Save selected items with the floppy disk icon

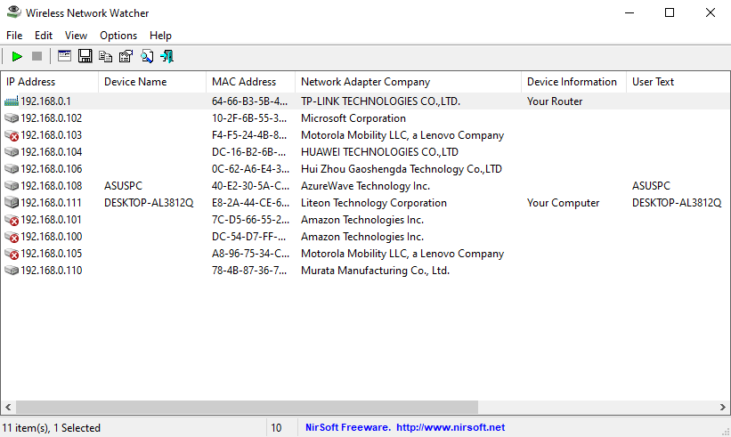point(85,56)
